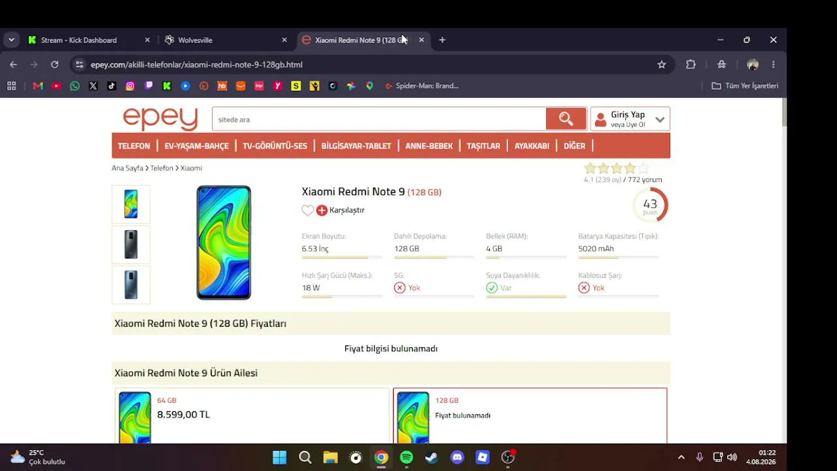
Task: Open the Instagram bookmark
Action: tap(130, 86)
